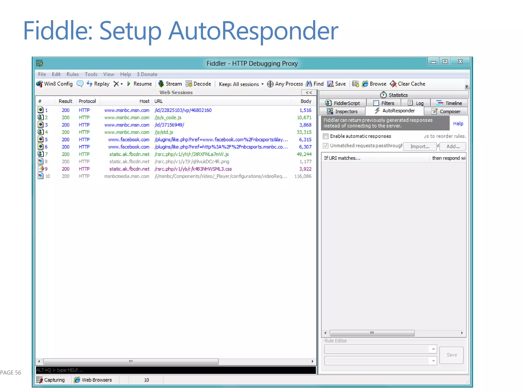This screenshot has height=392, width=523.
Task: Click the Win8 Config toolbar icon
Action: [x=40, y=84]
